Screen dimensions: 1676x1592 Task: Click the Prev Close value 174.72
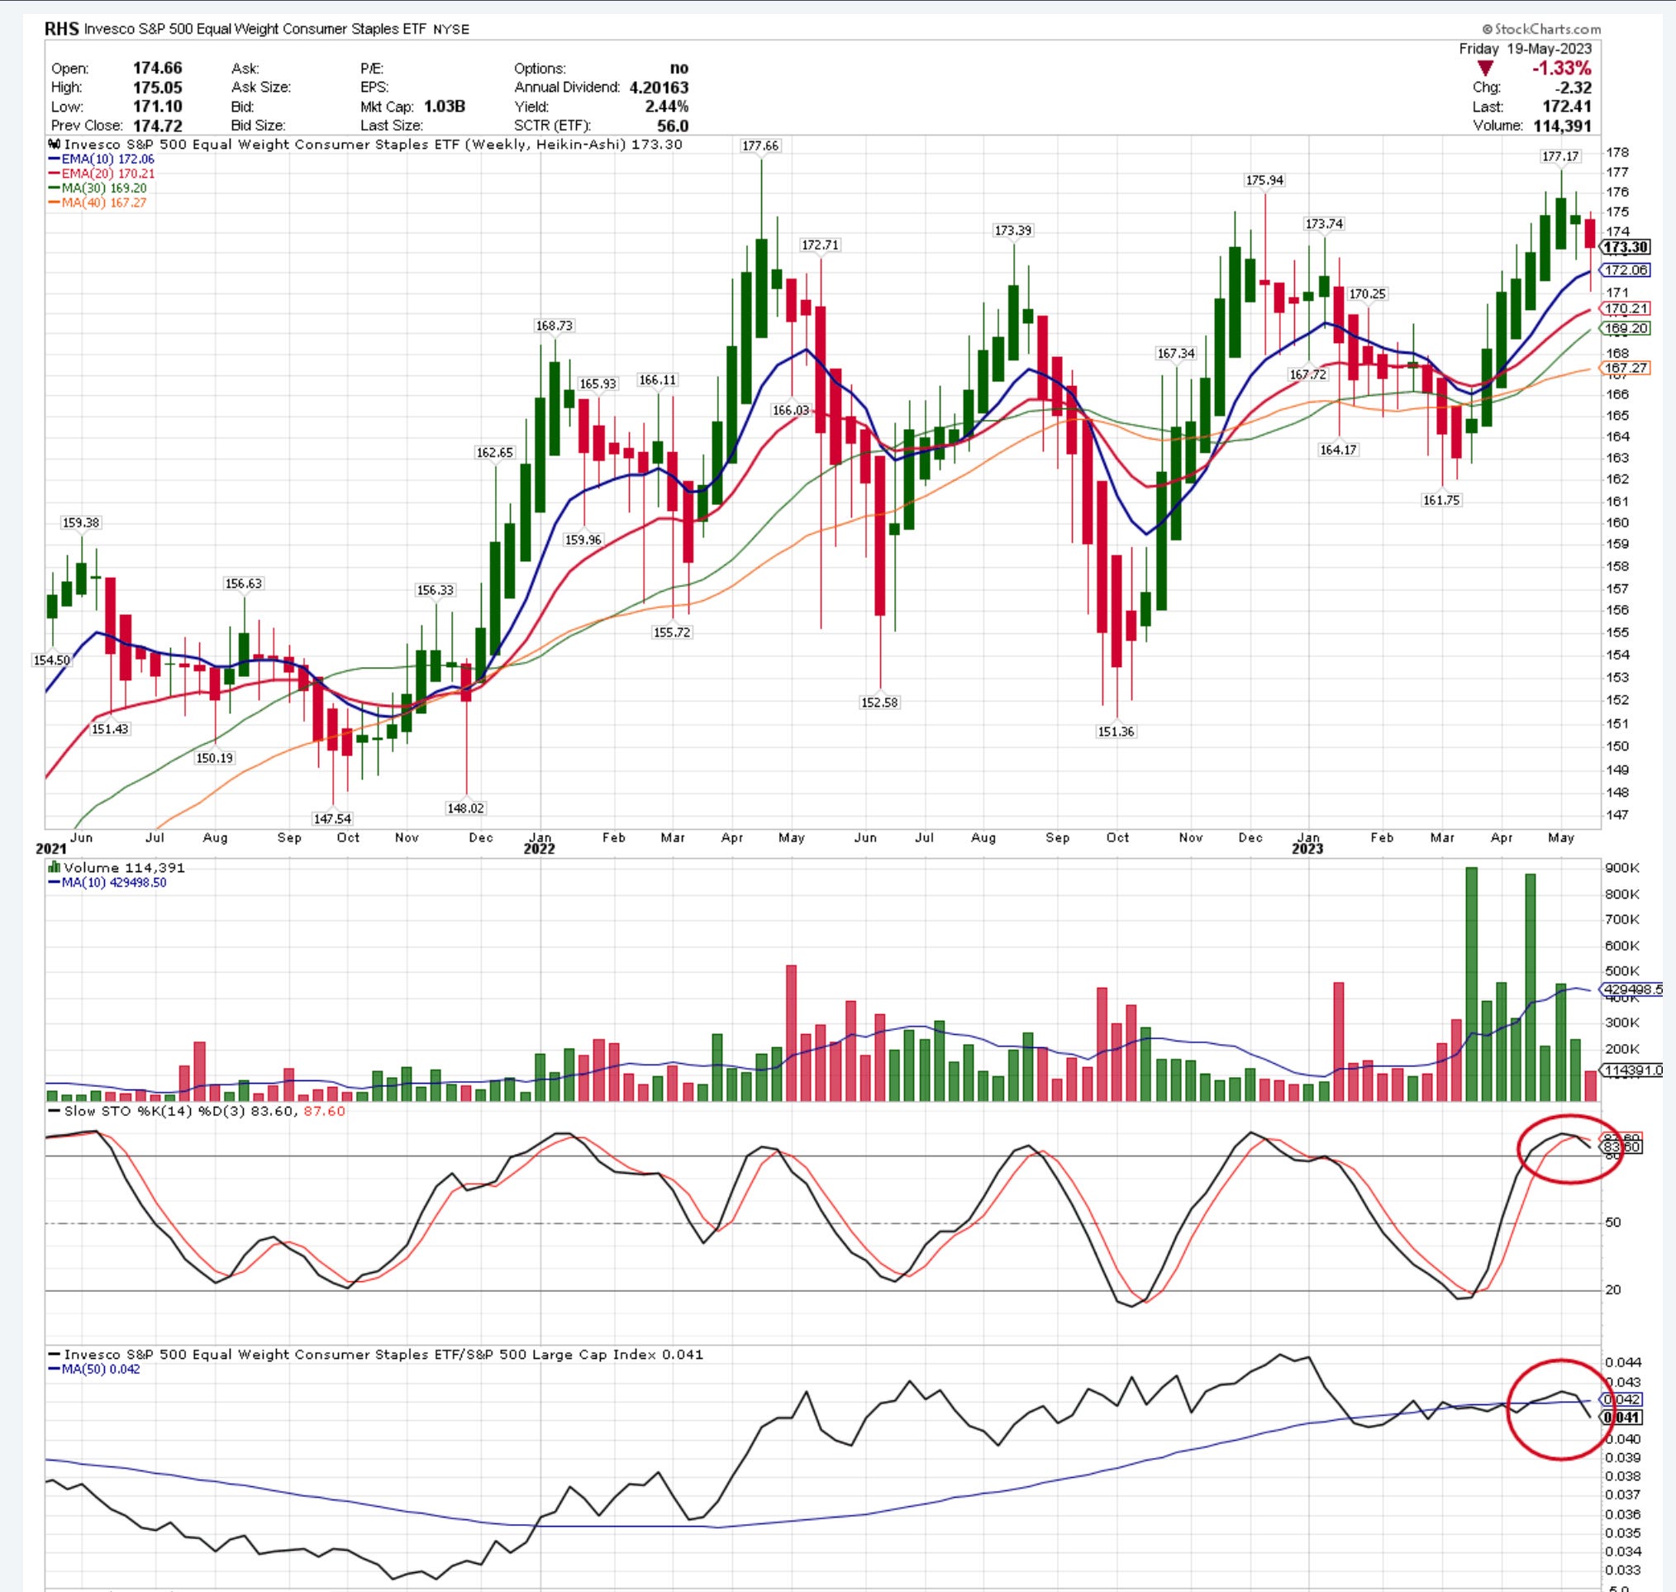pos(157,126)
